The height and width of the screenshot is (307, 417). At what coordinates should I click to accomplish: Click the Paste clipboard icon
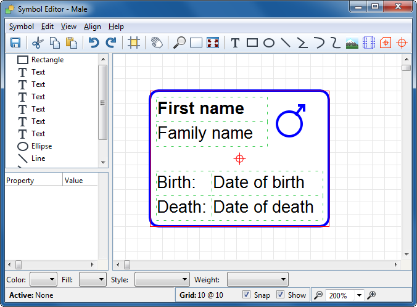(x=72, y=43)
